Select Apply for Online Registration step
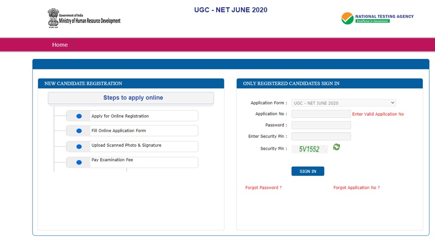Image resolution: width=435 pixels, height=245 pixels. (132, 116)
